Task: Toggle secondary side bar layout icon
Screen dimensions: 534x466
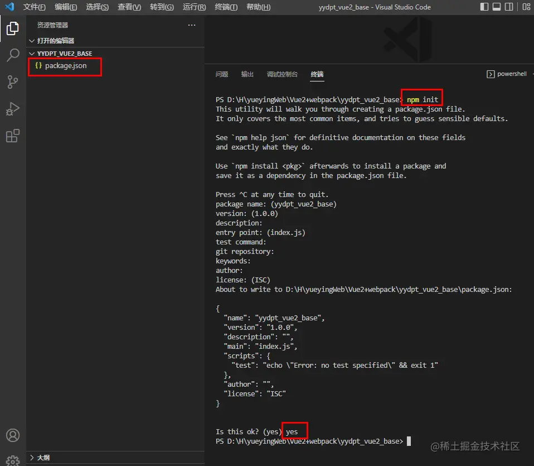Action: coord(509,7)
